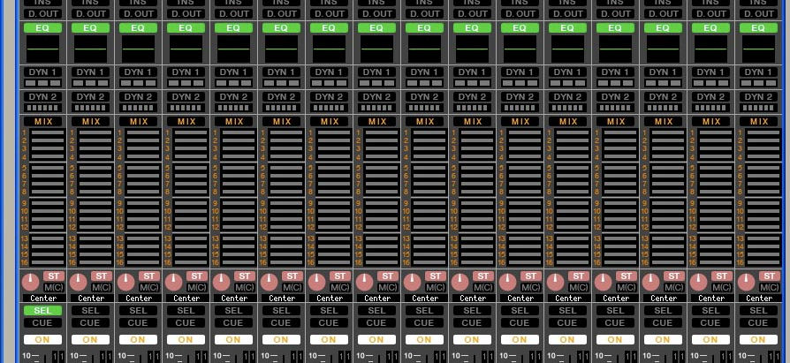Open DYN 1 on the first strip

(x=42, y=72)
